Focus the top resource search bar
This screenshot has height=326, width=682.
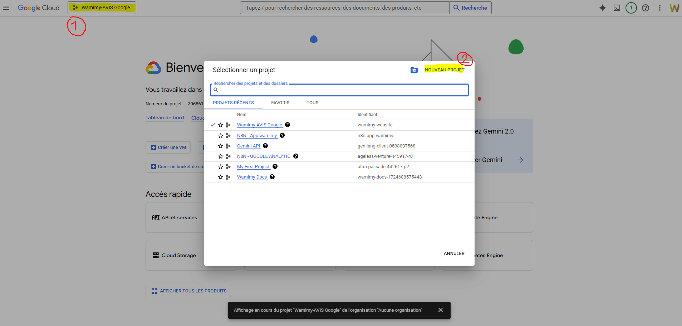click(x=344, y=8)
